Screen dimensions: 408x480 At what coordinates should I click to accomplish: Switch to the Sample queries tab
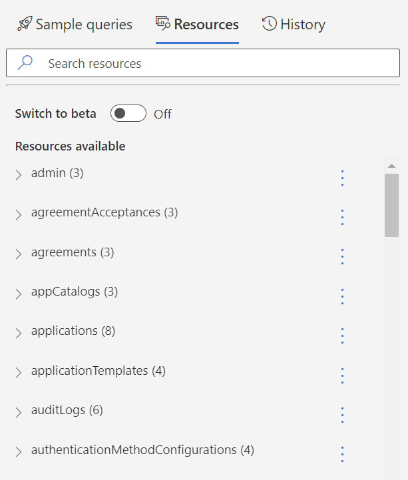click(75, 25)
